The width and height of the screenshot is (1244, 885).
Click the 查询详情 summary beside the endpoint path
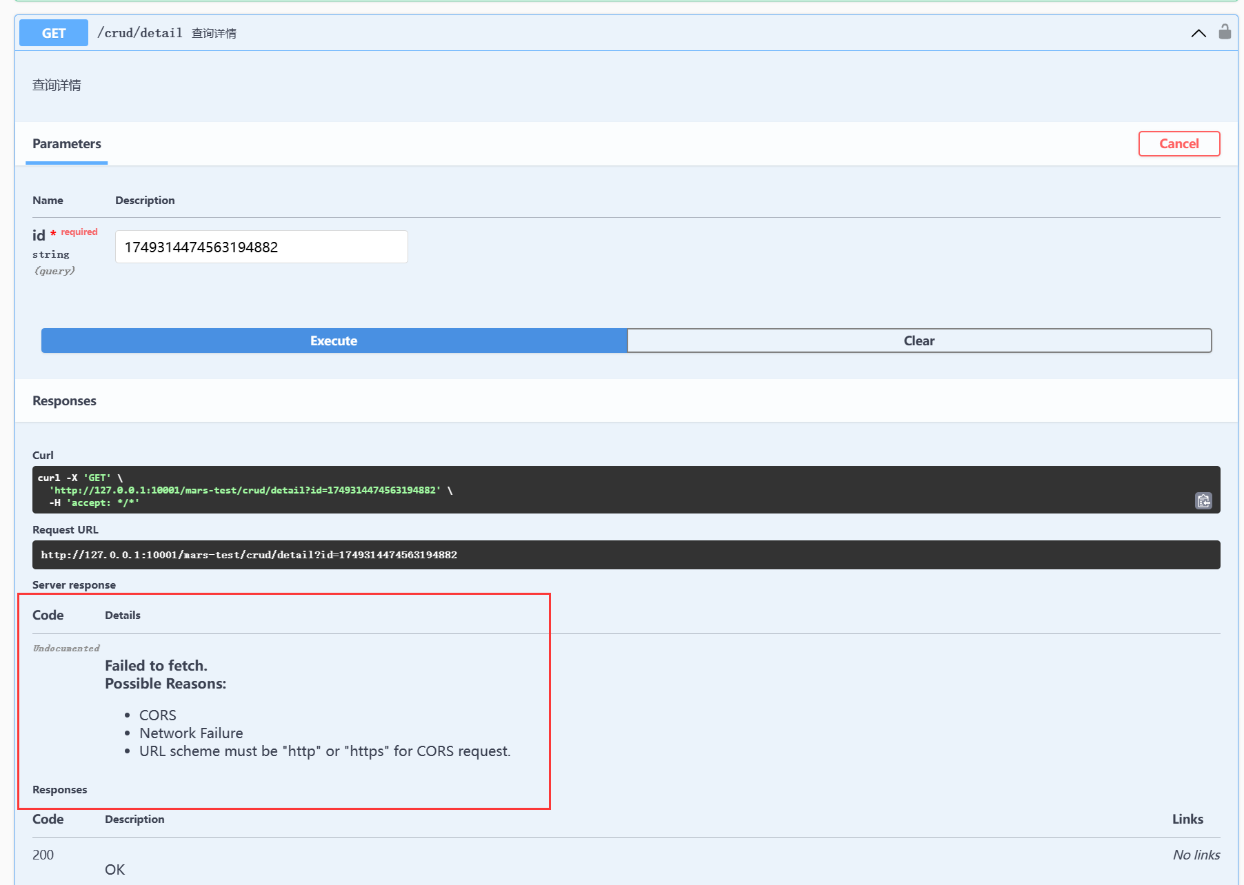pos(214,33)
